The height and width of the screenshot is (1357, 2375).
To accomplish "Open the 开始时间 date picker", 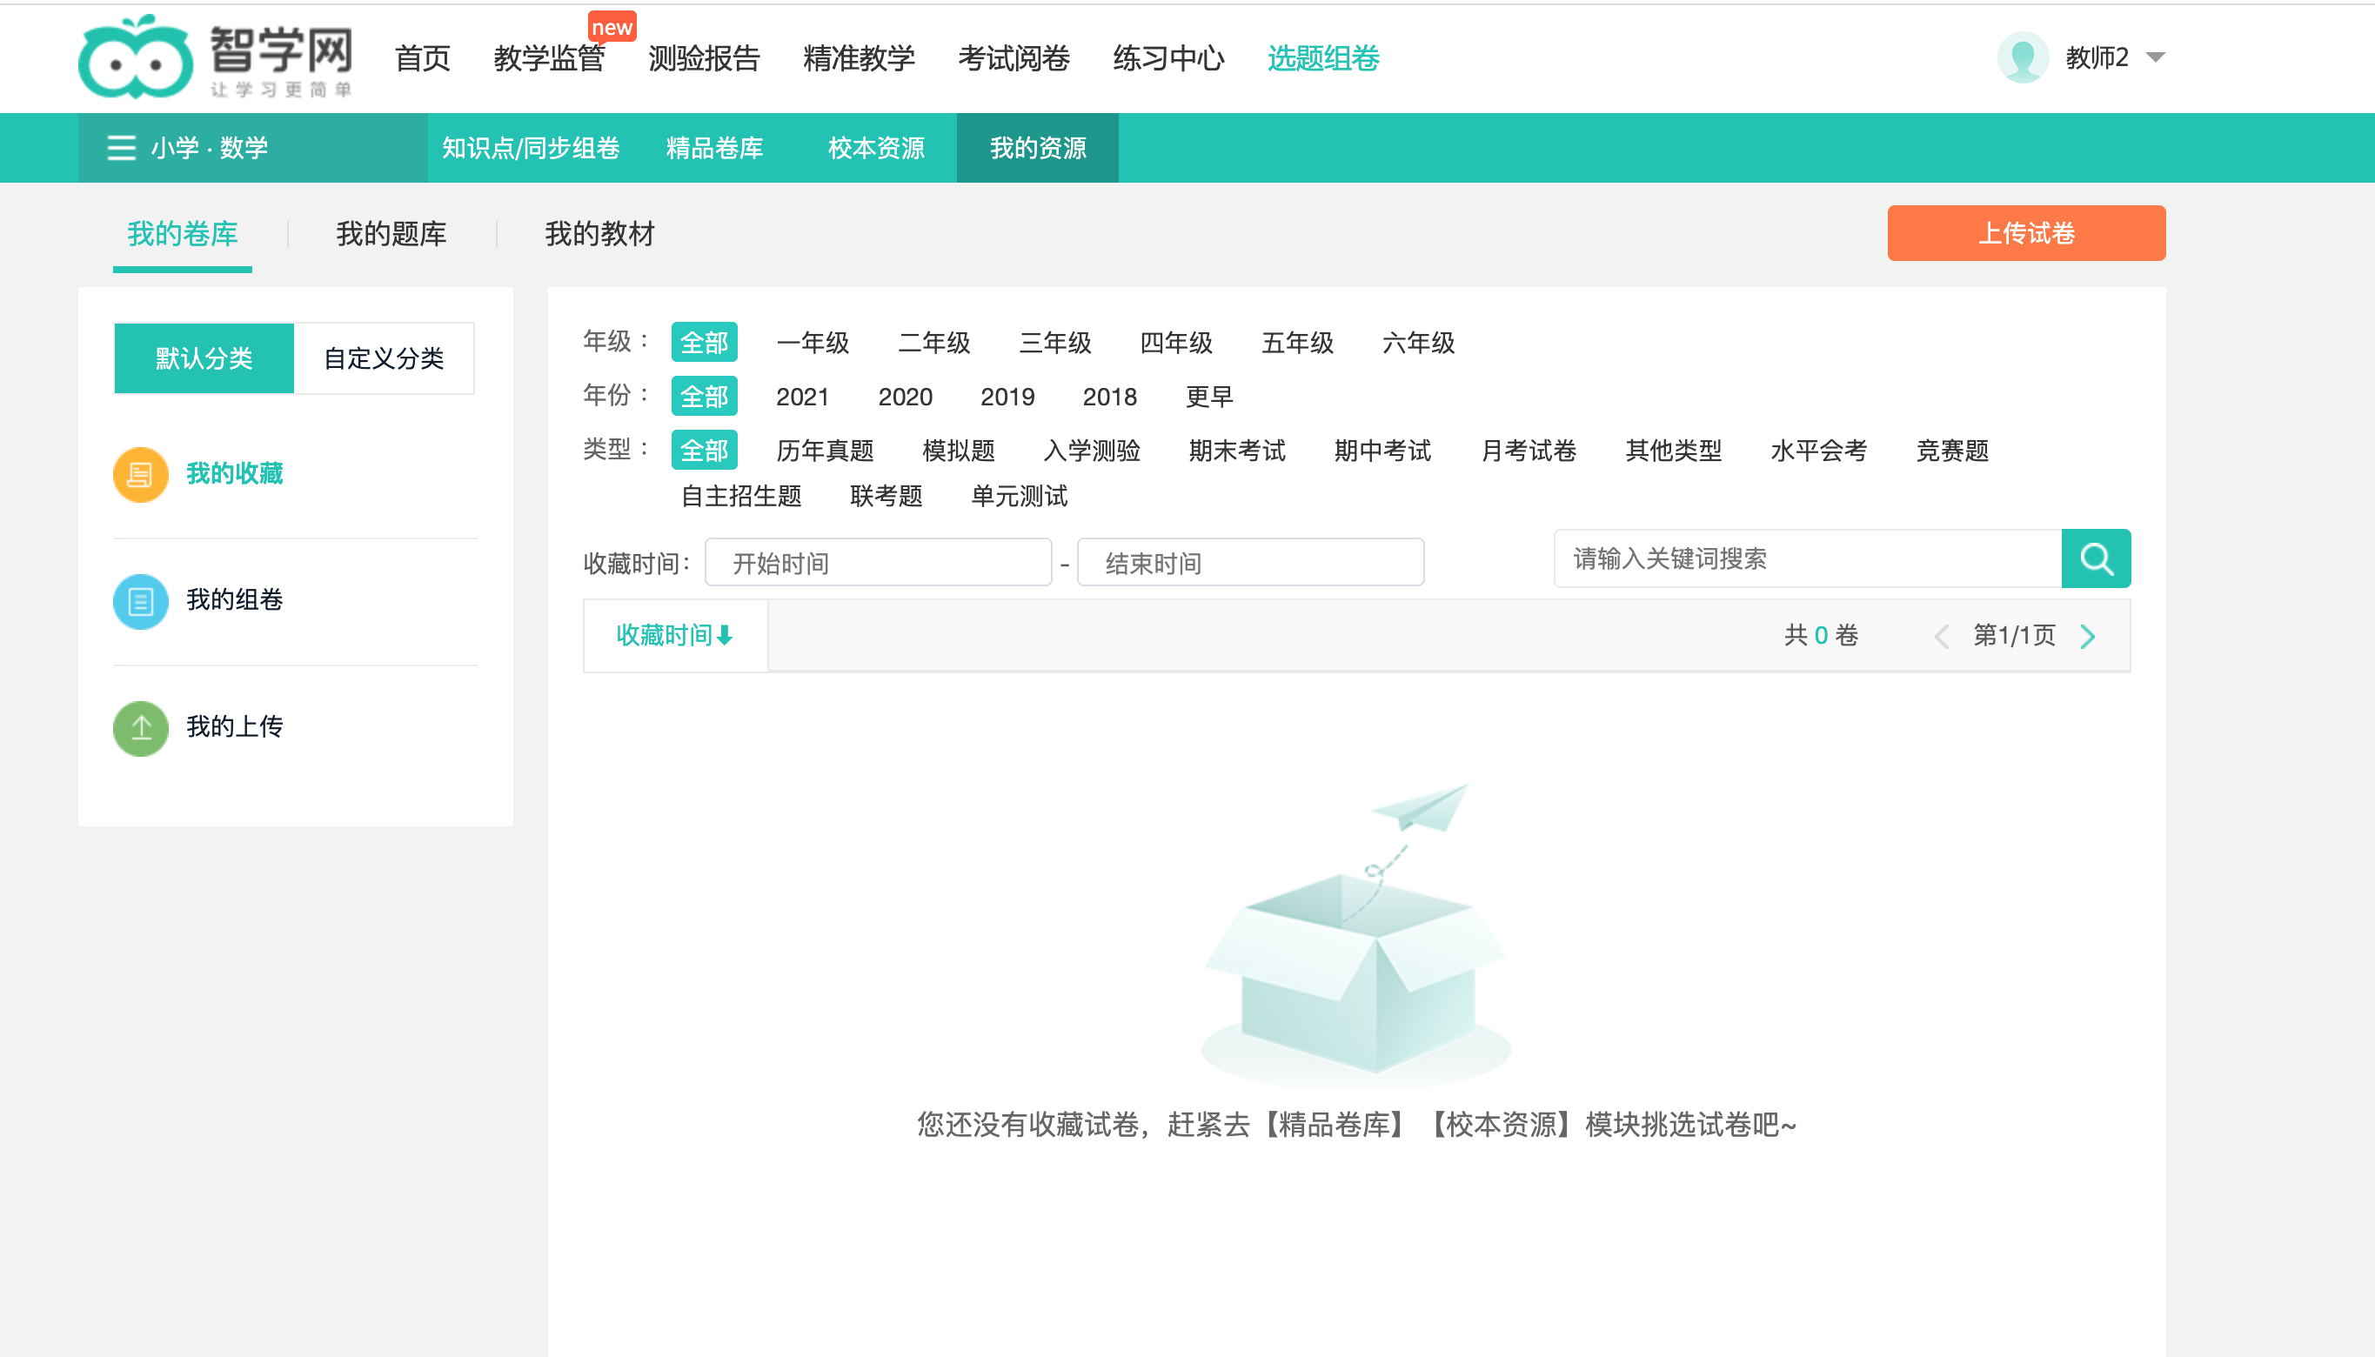I will point(877,562).
